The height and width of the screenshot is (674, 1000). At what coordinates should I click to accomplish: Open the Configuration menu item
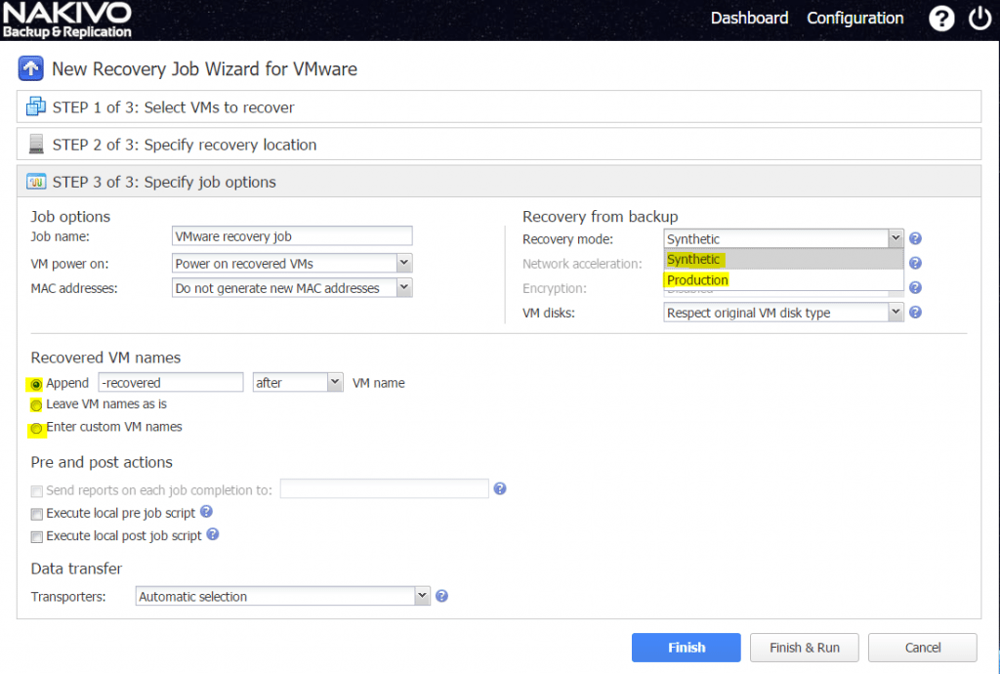click(854, 18)
